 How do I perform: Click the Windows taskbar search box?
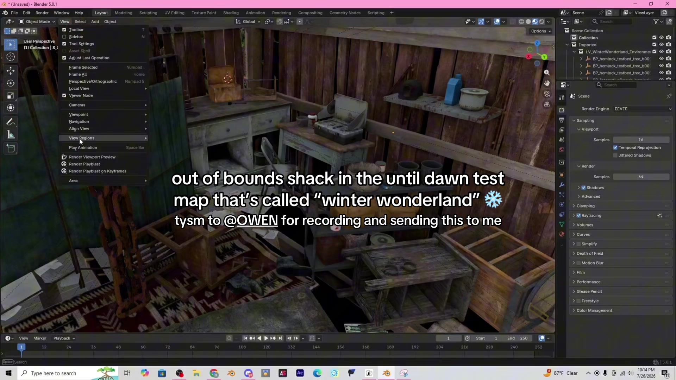(67, 373)
